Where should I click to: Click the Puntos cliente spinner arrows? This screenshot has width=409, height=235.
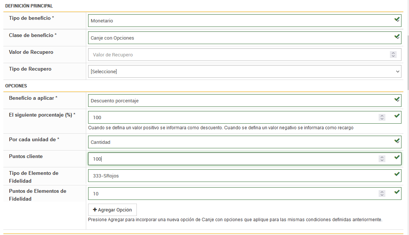click(x=382, y=159)
